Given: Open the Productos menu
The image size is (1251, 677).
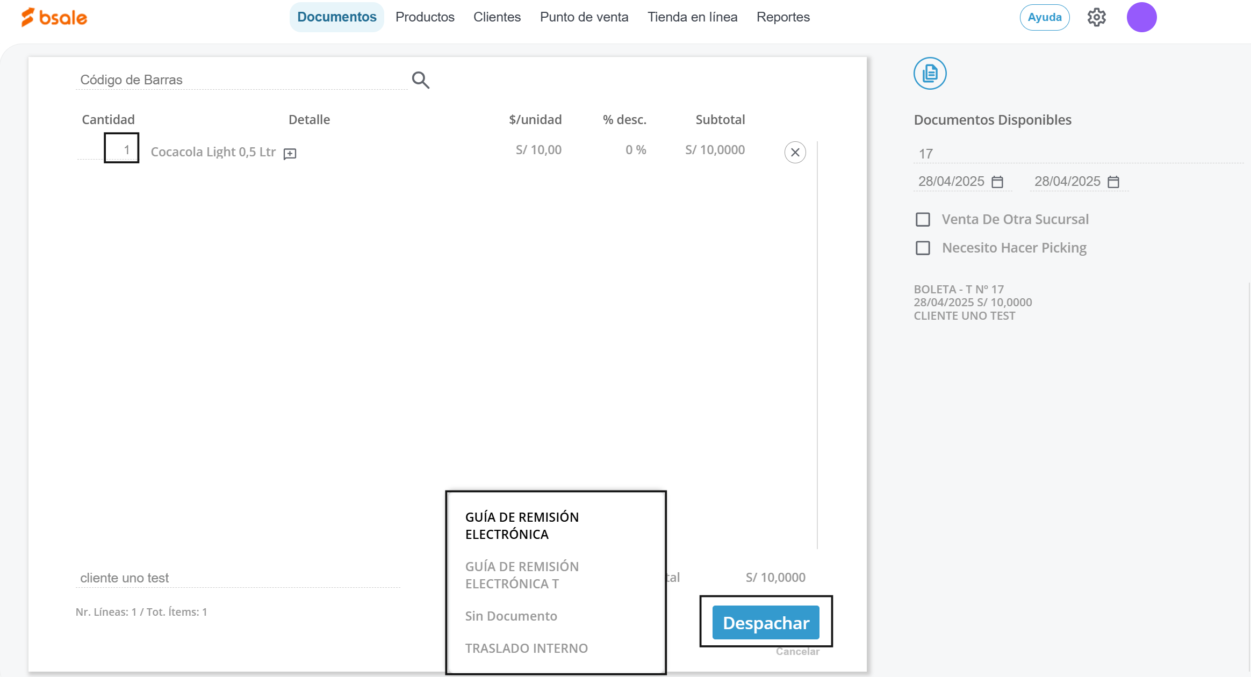Looking at the screenshot, I should (x=425, y=17).
